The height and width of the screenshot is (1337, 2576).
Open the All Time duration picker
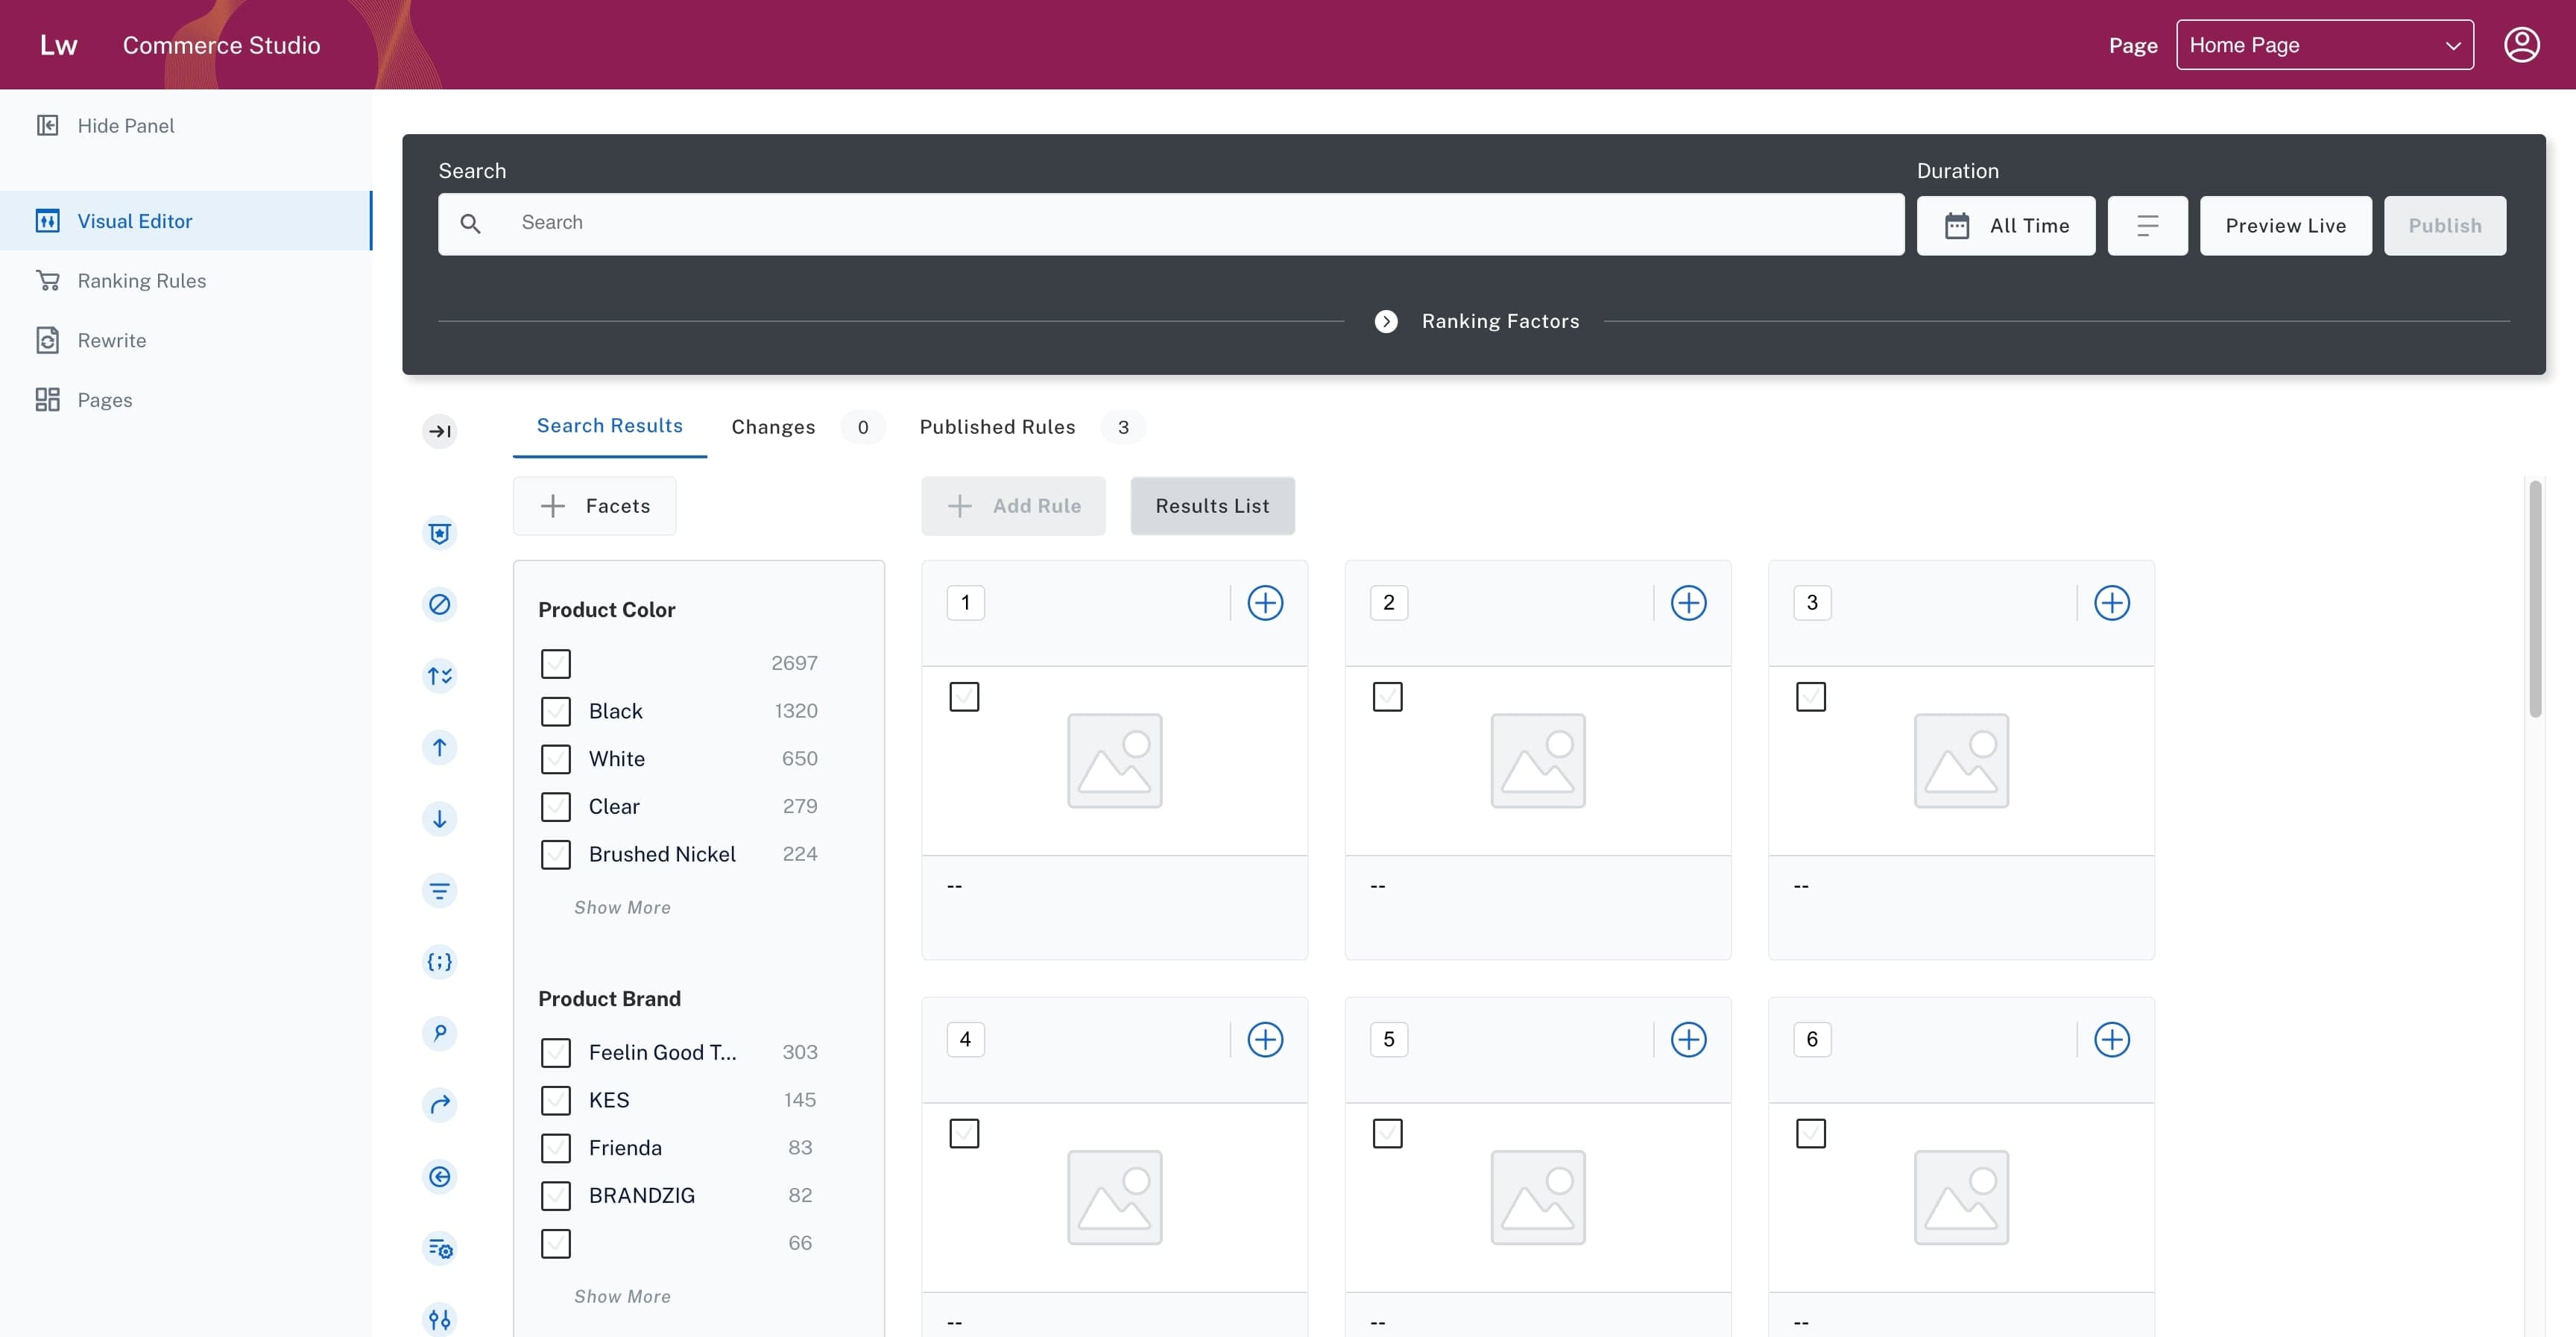tap(2006, 226)
